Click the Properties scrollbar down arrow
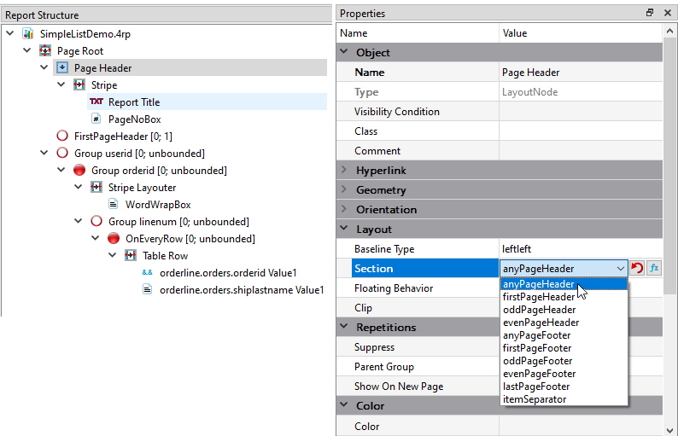 click(669, 430)
